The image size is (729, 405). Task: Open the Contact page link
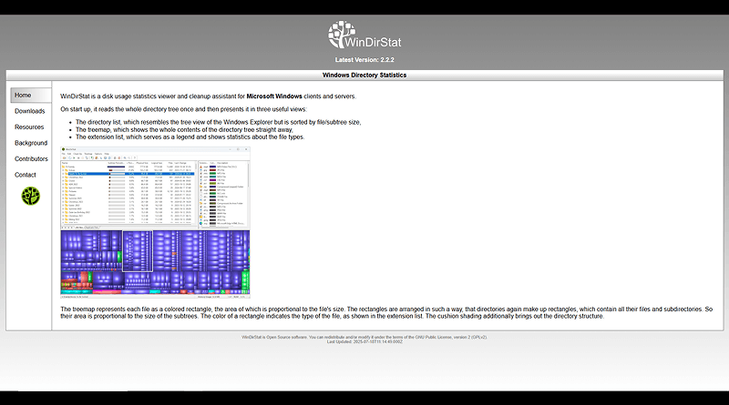click(26, 175)
